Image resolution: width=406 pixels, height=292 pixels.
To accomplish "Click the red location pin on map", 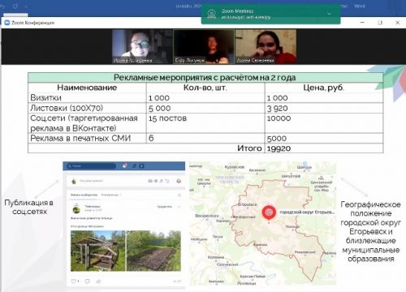I will coord(269,213).
